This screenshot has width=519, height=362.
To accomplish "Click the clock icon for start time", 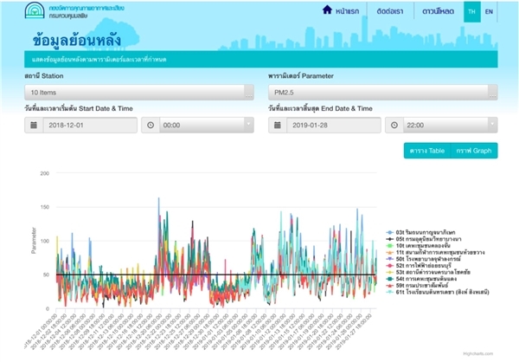I will 150,125.
